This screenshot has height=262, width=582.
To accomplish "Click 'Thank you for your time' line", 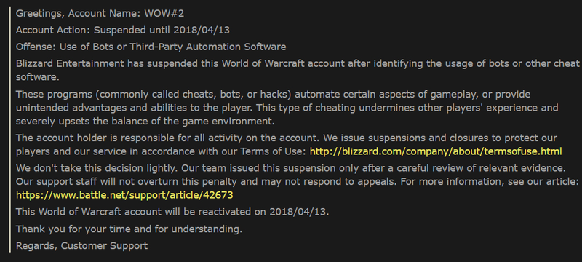I will pos(129,229).
